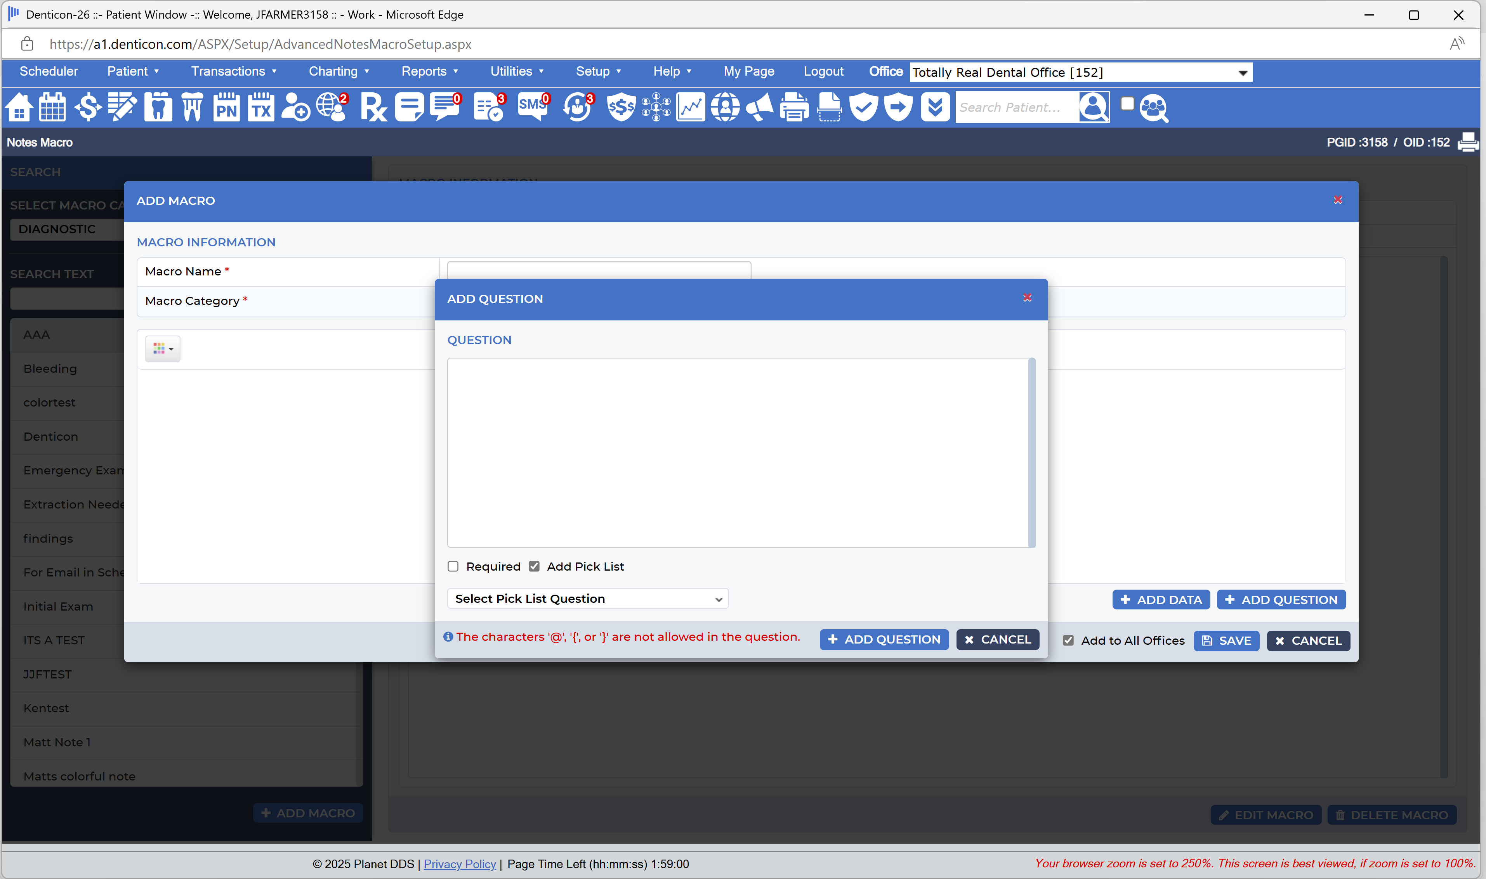The width and height of the screenshot is (1486, 879).
Task: Open the Reports menu
Action: pyautogui.click(x=429, y=71)
